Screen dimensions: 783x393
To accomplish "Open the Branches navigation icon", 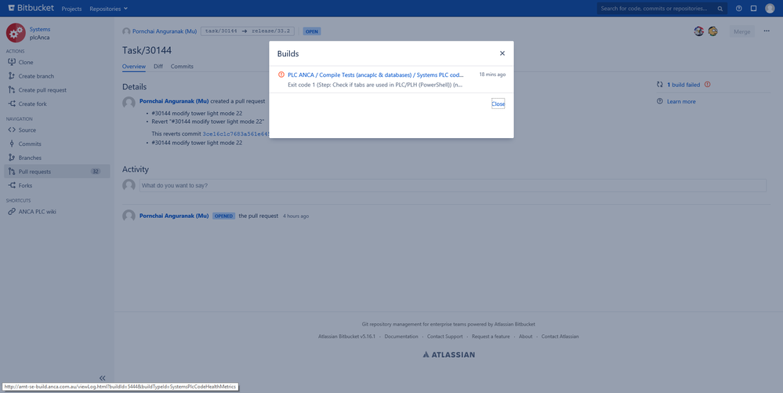I will point(12,158).
